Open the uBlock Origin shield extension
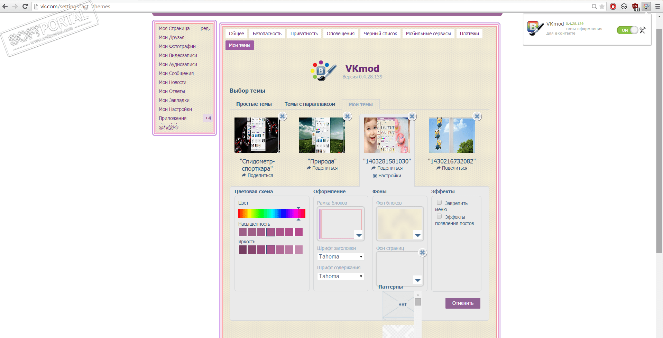663x338 pixels. tap(636, 7)
